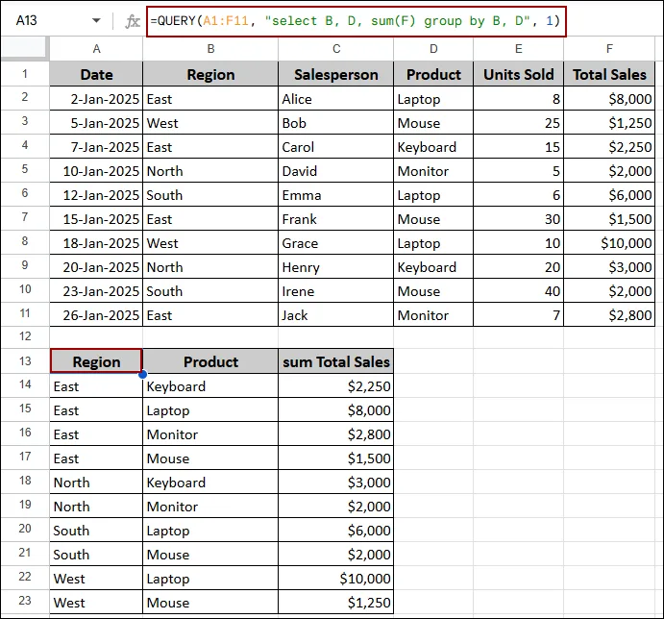The width and height of the screenshot is (664, 619).
Task: Select row 13 header
Action: (x=25, y=361)
